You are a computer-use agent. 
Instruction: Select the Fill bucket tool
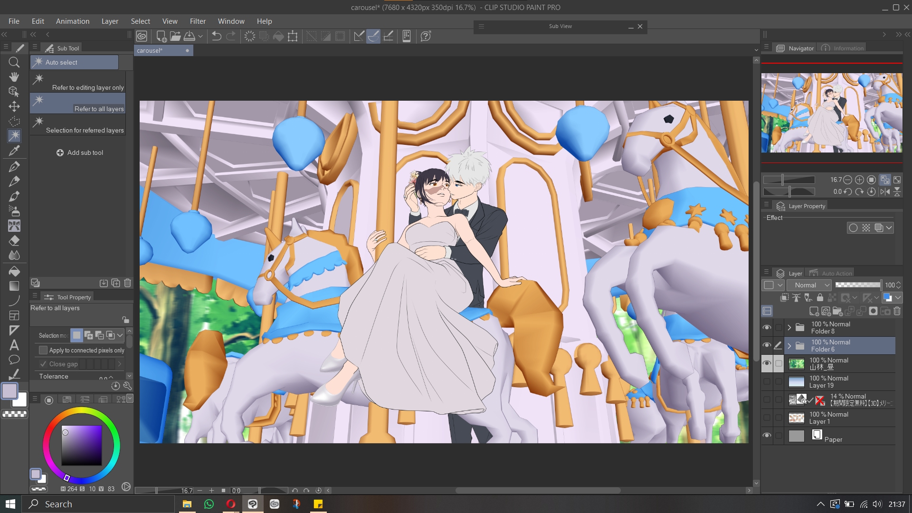click(x=14, y=271)
